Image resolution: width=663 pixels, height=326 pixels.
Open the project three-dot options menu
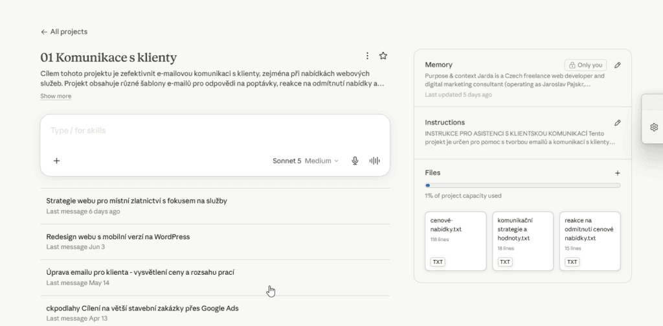click(367, 56)
